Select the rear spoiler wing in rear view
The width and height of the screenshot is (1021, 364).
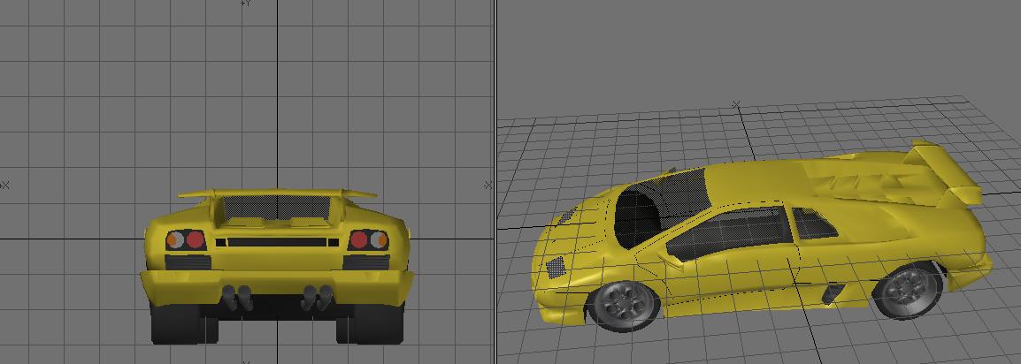click(277, 193)
